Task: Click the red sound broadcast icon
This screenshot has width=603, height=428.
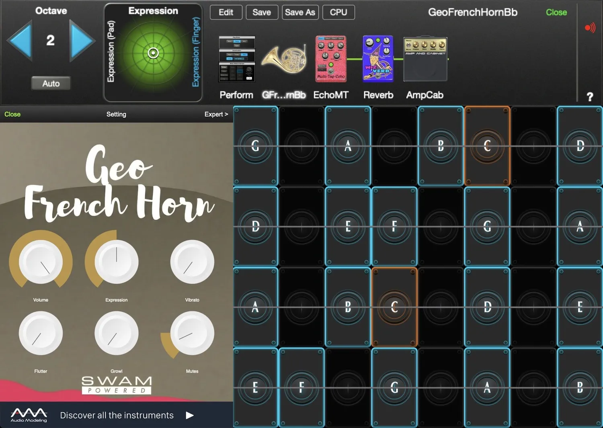Action: (590, 28)
